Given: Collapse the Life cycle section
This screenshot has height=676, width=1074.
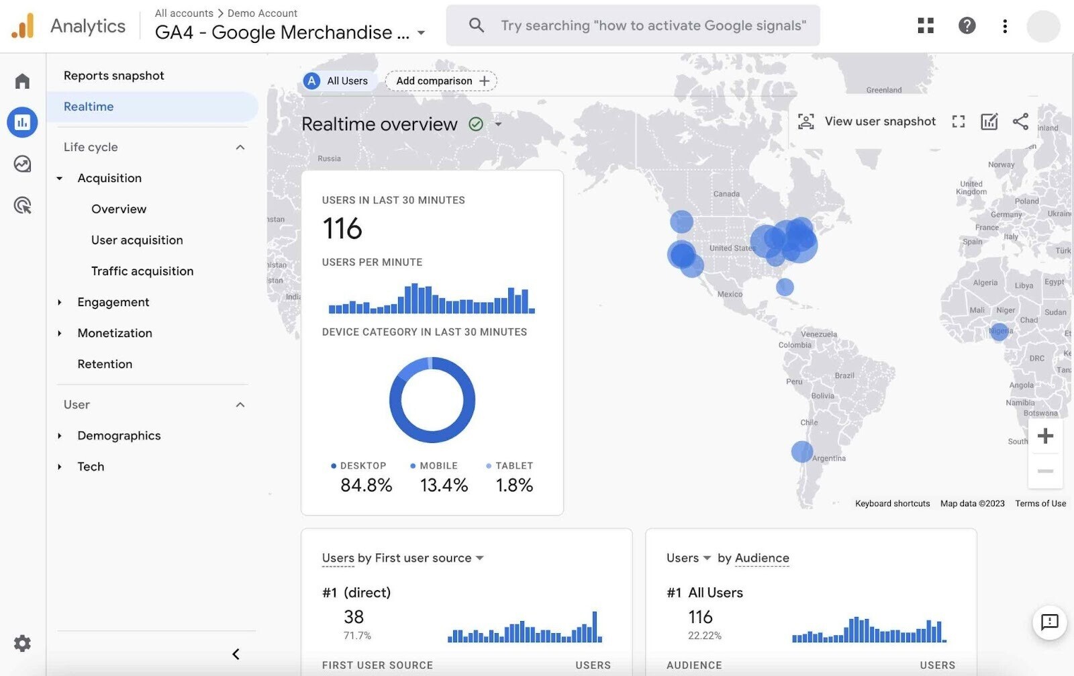Looking at the screenshot, I should 240,147.
